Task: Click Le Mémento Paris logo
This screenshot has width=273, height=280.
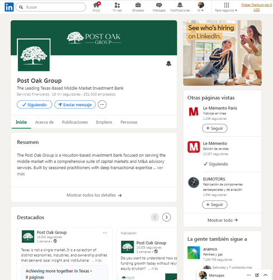Action: 194,111
